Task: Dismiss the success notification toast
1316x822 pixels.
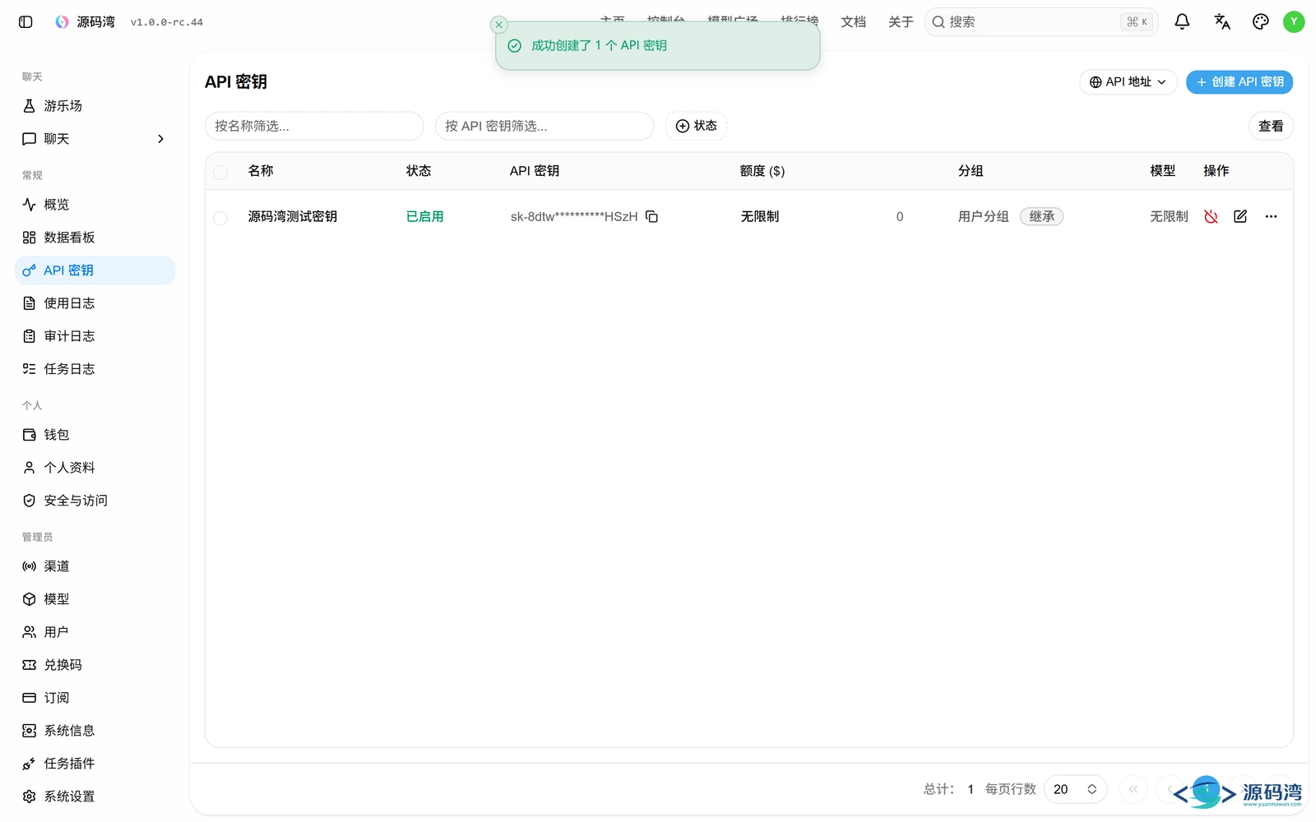Action: [x=498, y=25]
